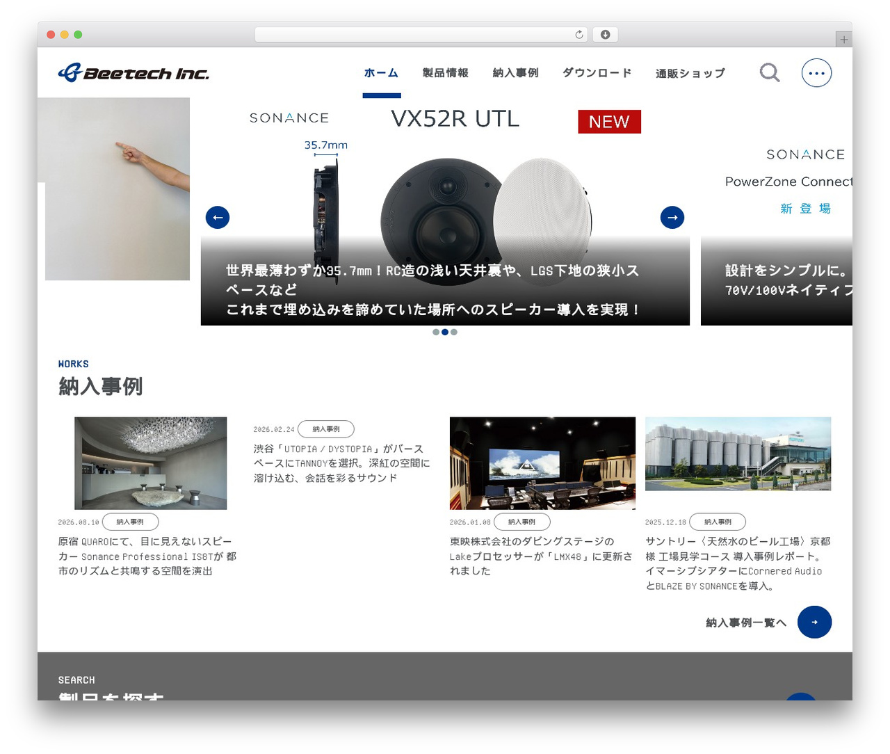The width and height of the screenshot is (890, 754).
Task: Open the chandelier lounge thumbnail
Action: pos(151,463)
